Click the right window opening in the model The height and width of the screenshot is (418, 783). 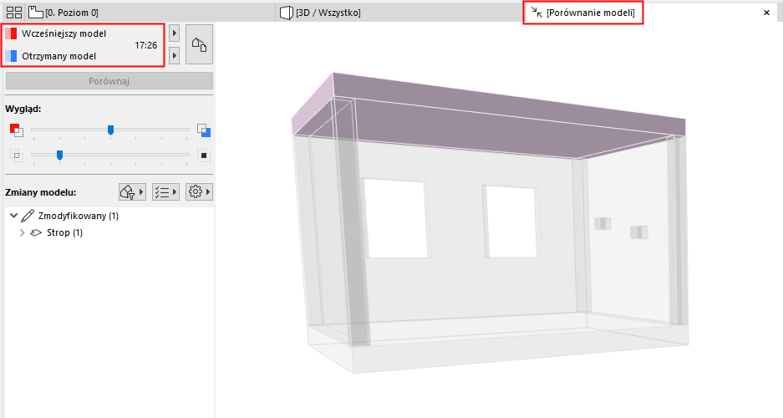point(511,222)
